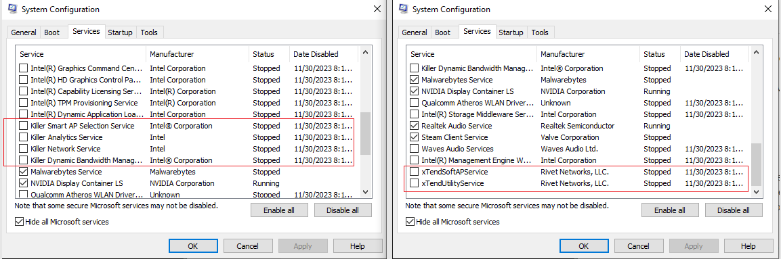Click Cancel button in right window
Image resolution: width=781 pixels, height=259 pixels.
point(639,246)
